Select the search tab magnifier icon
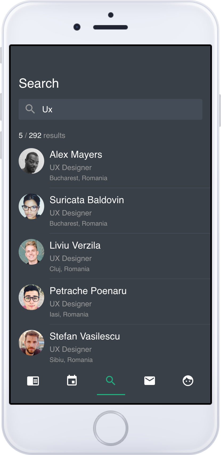This screenshot has width=221, height=455. pyautogui.click(x=111, y=380)
